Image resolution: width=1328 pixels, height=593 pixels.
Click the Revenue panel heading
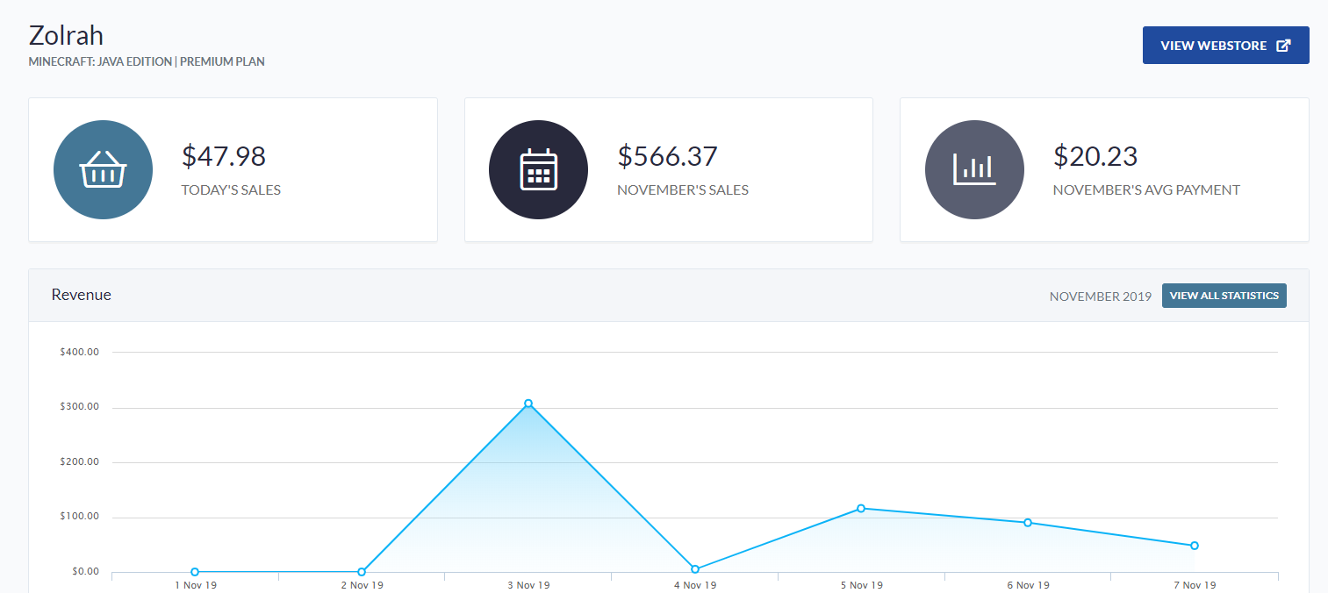[82, 295]
